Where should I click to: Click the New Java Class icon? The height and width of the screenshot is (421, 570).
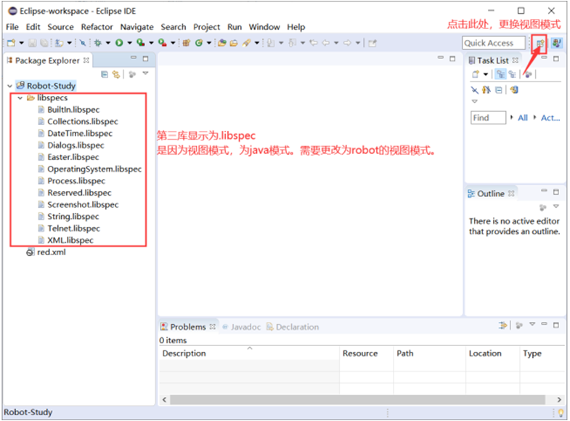(x=198, y=43)
